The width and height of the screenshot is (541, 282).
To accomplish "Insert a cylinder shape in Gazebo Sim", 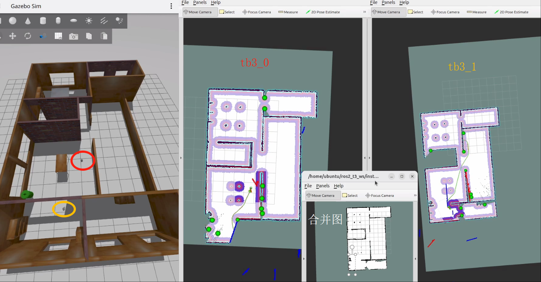I will pos(43,21).
